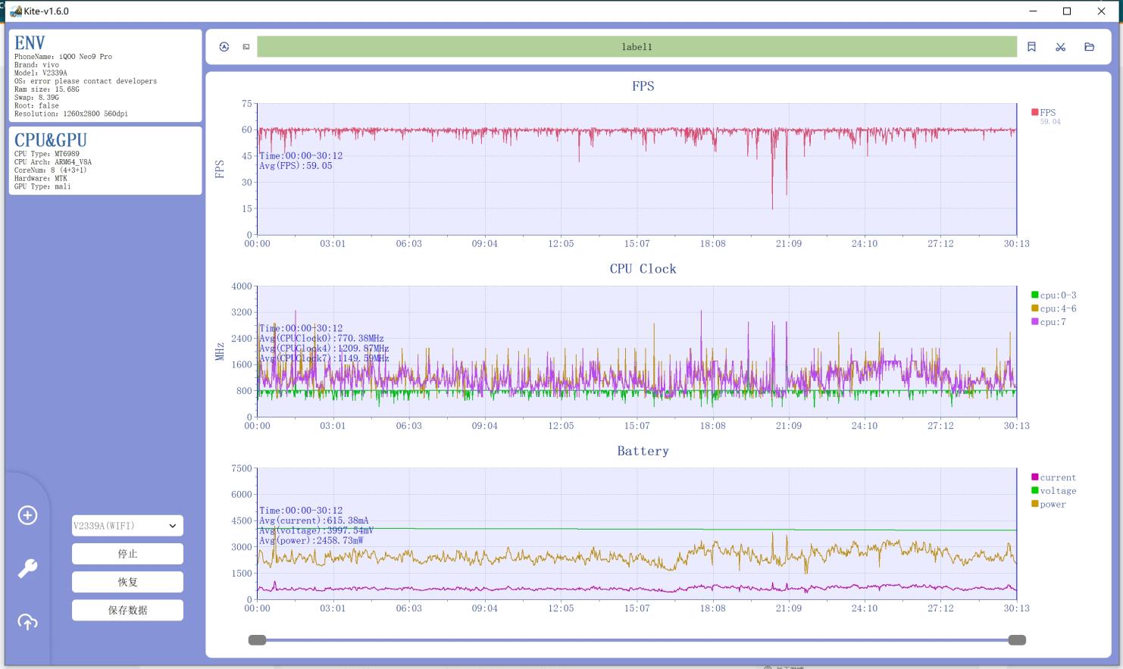
Task: Click the green label1 field
Action: (637, 47)
